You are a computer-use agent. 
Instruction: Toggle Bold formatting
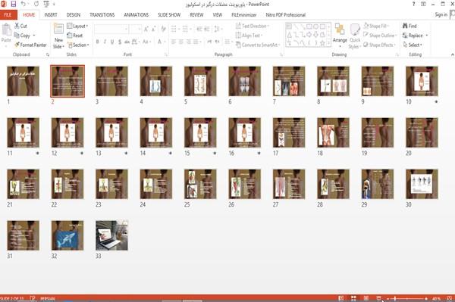[98, 42]
